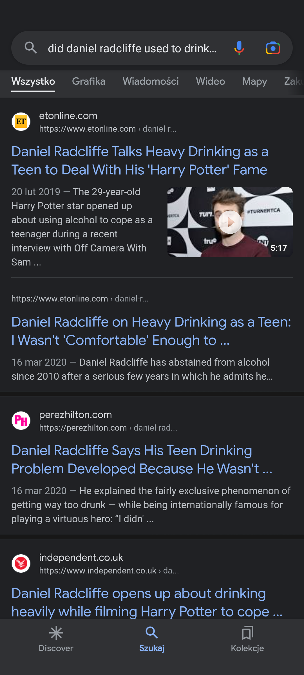Open Kolekcje from bottom navigation
This screenshot has width=304, height=675.
tap(247, 639)
